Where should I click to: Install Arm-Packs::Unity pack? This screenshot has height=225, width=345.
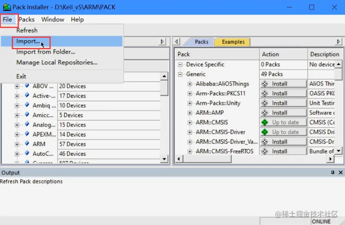[x=283, y=103]
